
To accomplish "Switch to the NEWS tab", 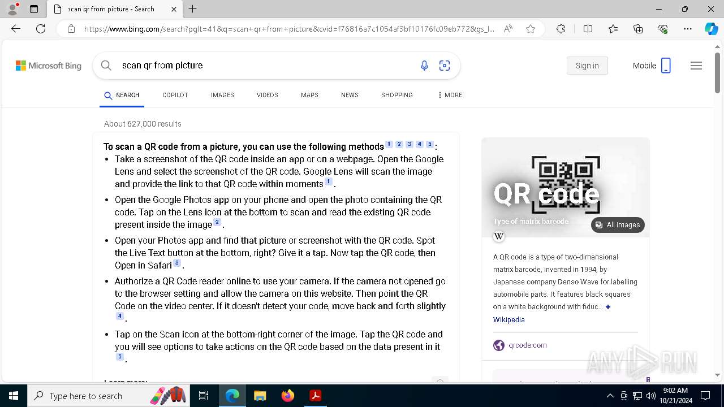I will click(x=350, y=95).
